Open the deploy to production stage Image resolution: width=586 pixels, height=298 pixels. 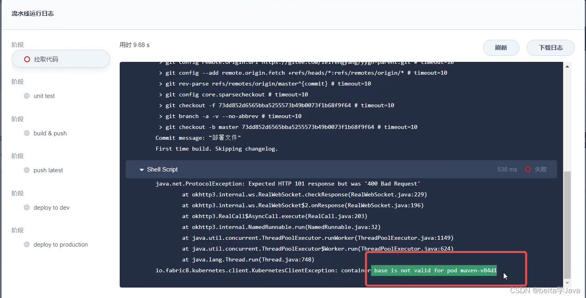coord(61,245)
